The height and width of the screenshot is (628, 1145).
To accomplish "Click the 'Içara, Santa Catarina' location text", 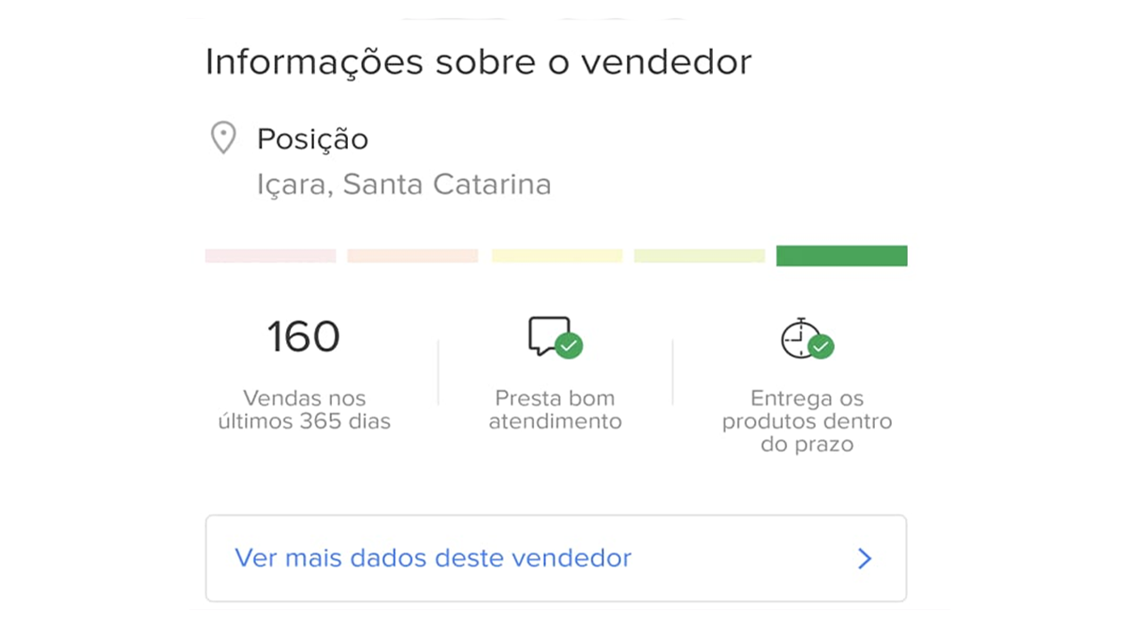I will pos(403,184).
